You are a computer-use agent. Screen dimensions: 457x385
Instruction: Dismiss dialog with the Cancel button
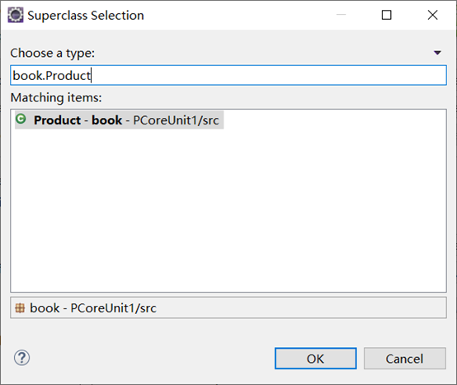tap(404, 359)
